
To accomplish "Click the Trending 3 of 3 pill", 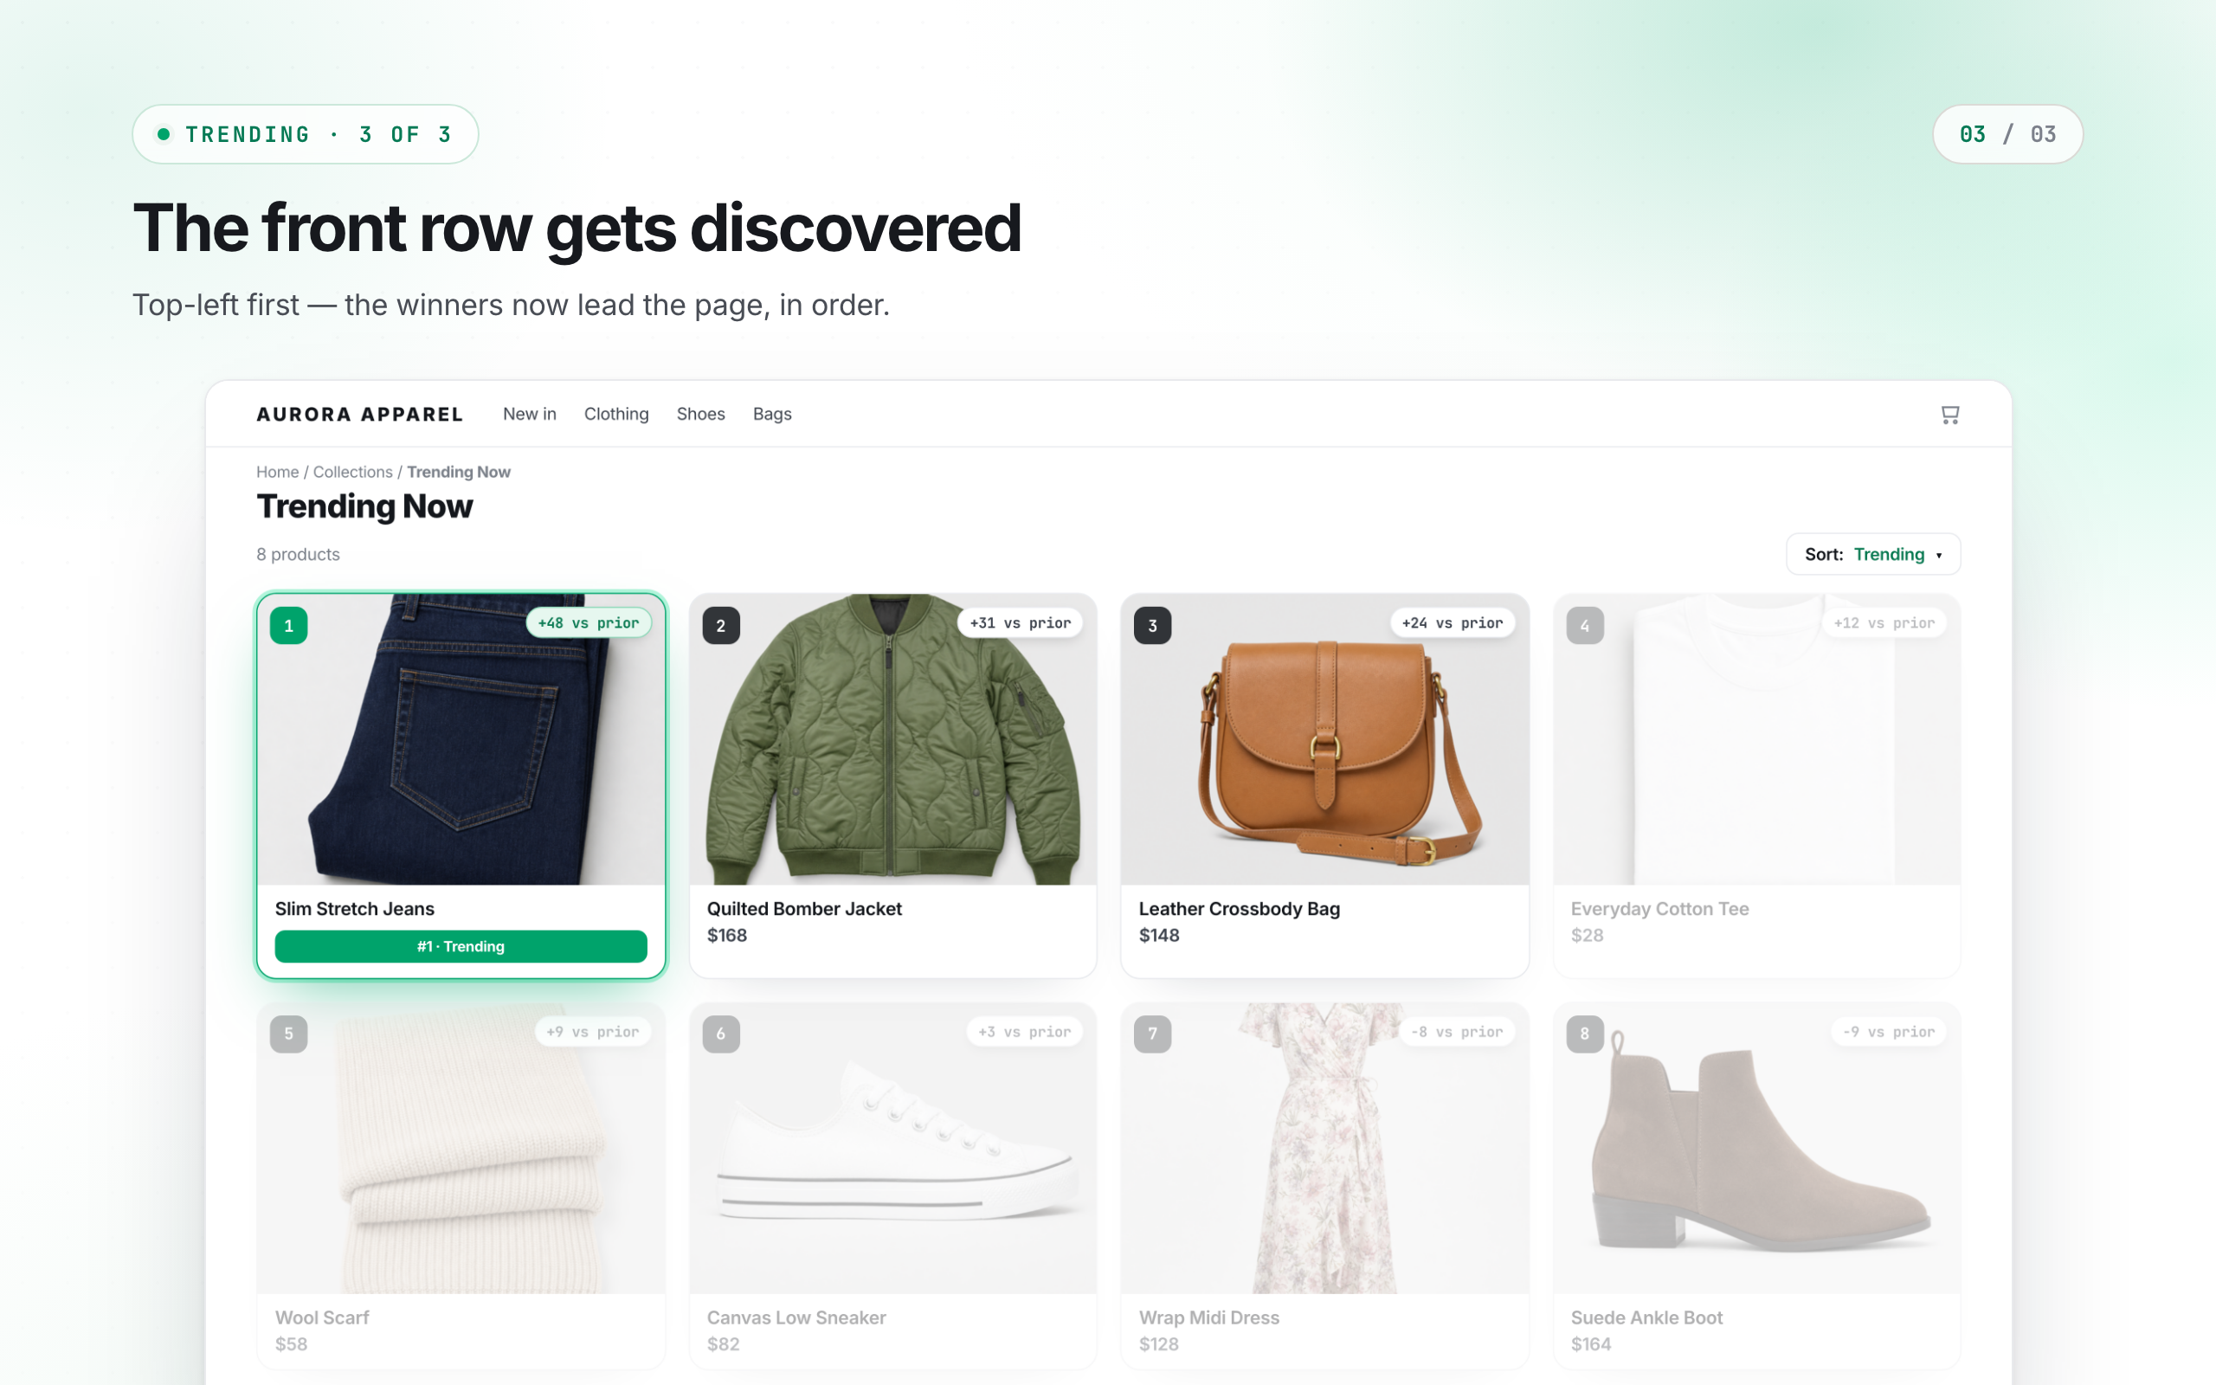I will tap(305, 133).
